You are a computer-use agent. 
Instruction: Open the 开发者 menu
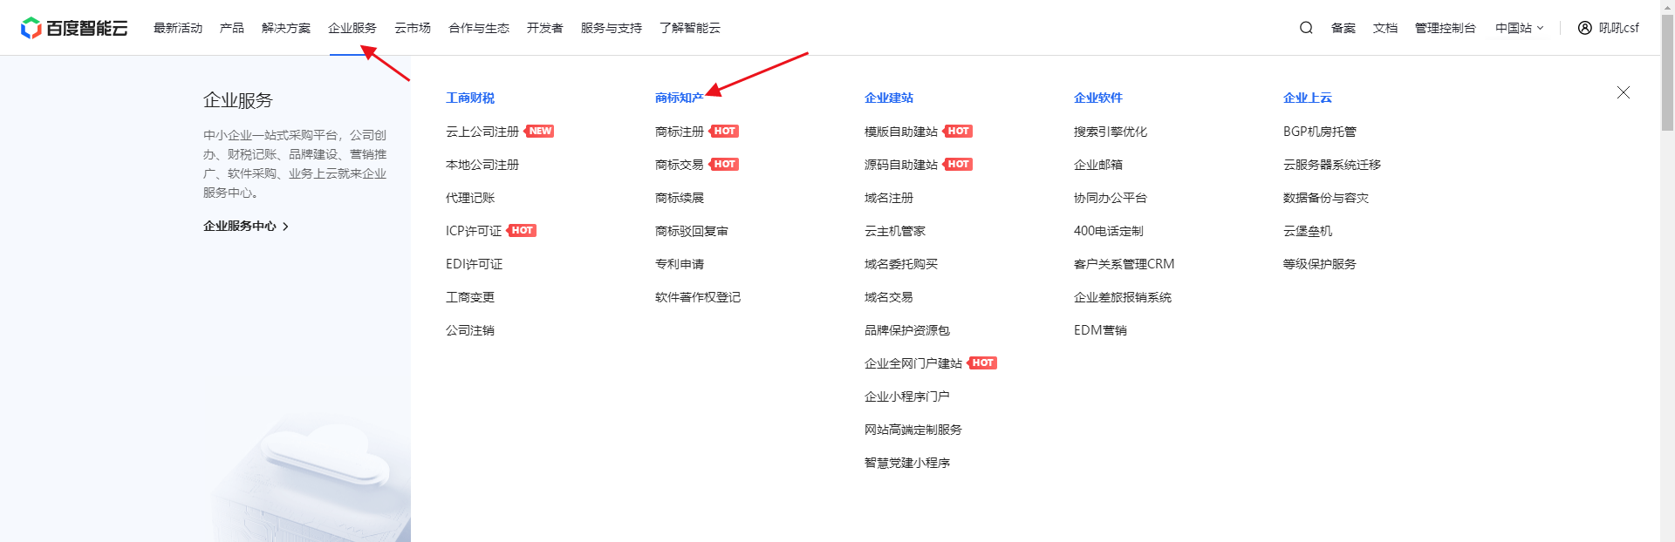coord(545,28)
